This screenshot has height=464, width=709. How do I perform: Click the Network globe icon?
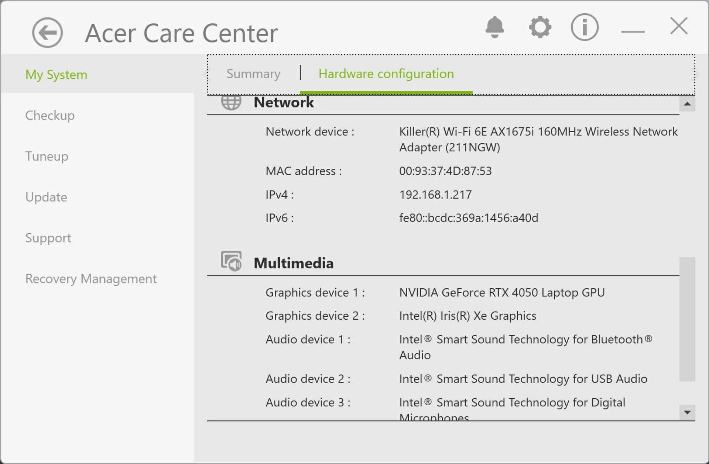[231, 102]
